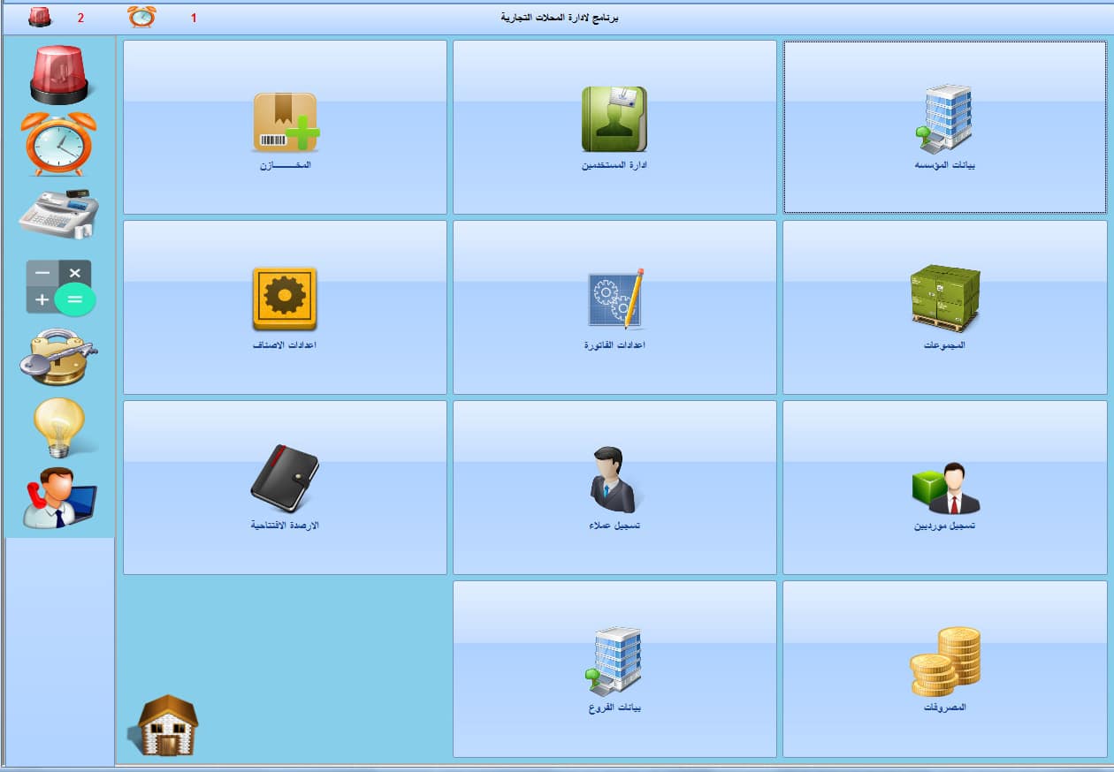1114x772 pixels.
Task: Open the cash register sidebar icon
Action: (59, 214)
